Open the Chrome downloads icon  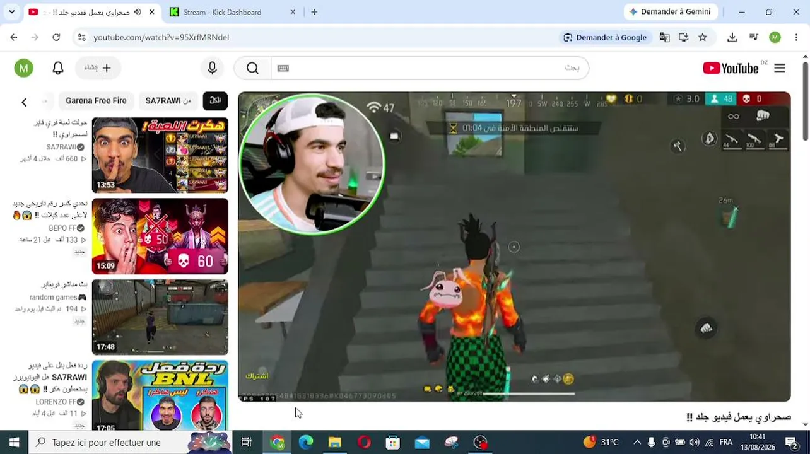coord(732,37)
